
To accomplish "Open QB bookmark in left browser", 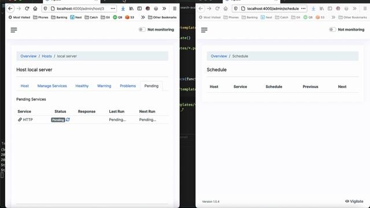I will tap(117, 17).
